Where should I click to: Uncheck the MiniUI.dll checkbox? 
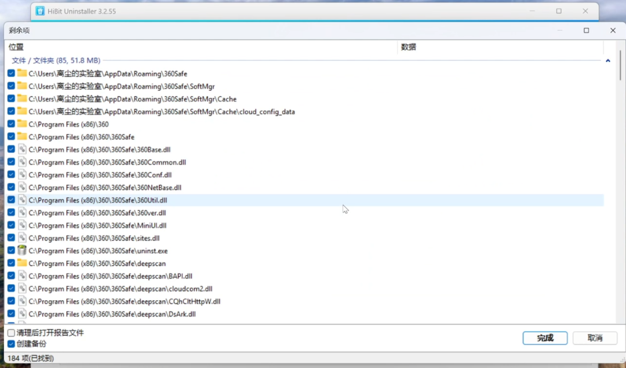pyautogui.click(x=11, y=225)
